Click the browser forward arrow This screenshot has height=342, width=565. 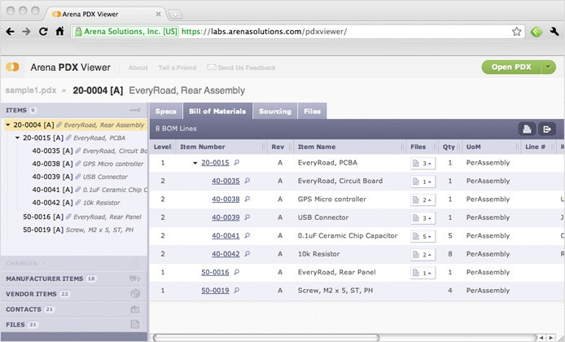[x=26, y=32]
